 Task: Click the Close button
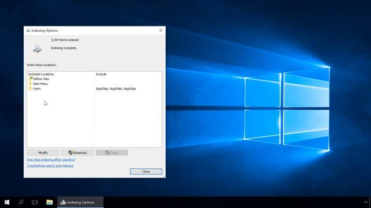coord(146,172)
